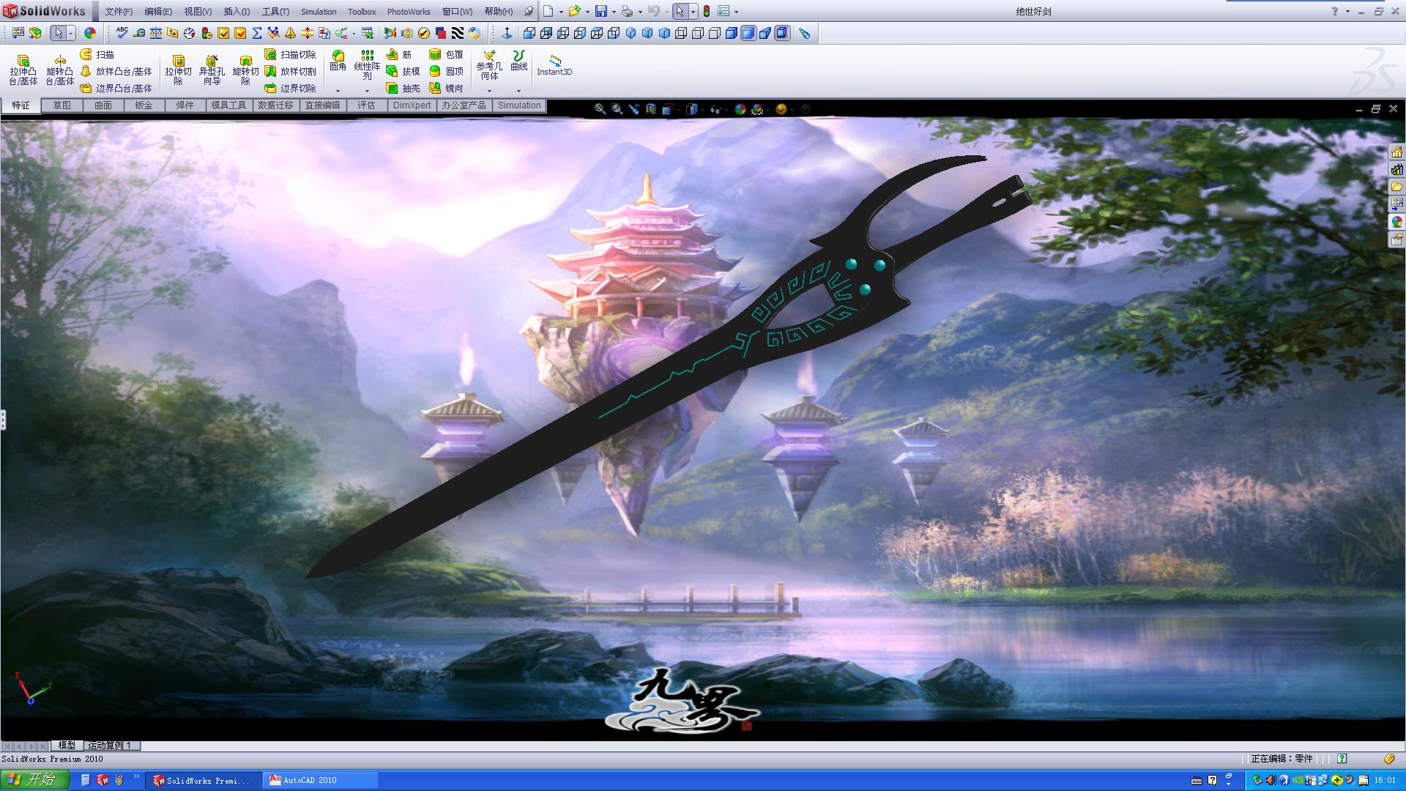Open SolidWorks Resources home in the task pane

(1396, 152)
